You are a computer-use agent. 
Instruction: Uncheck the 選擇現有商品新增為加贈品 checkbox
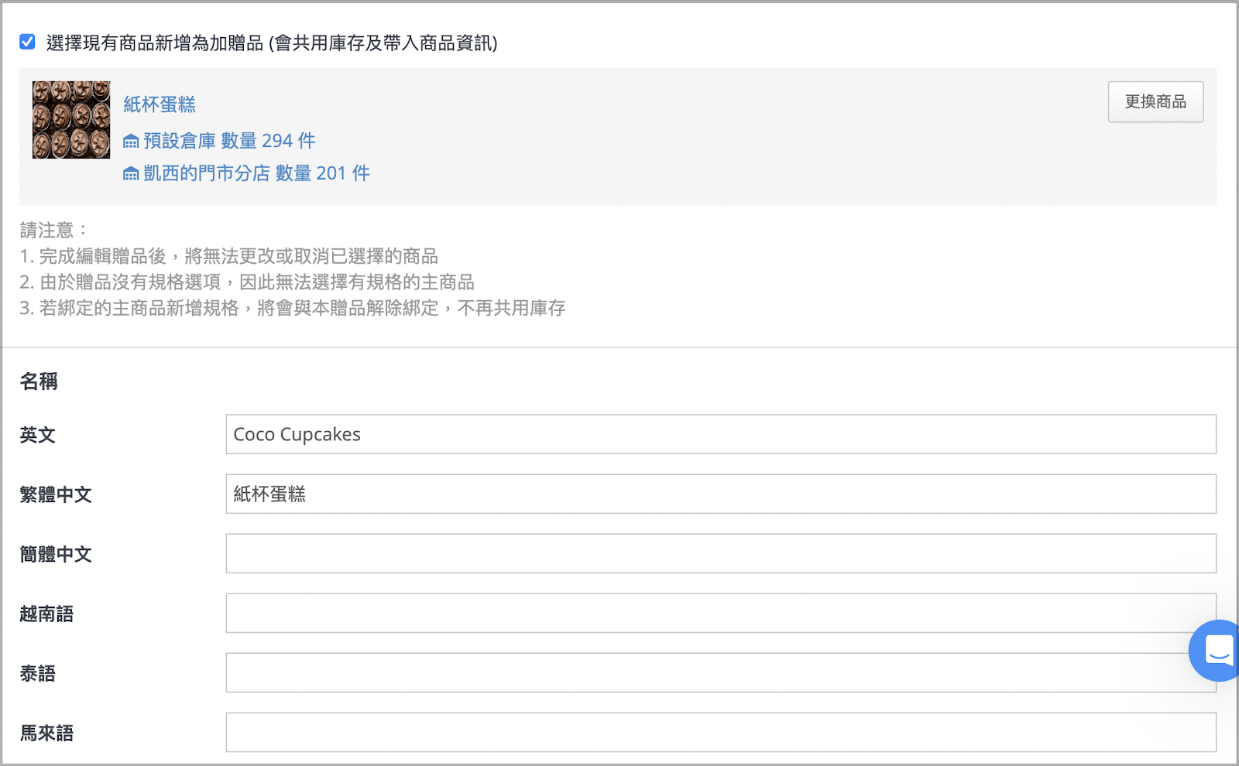click(27, 42)
